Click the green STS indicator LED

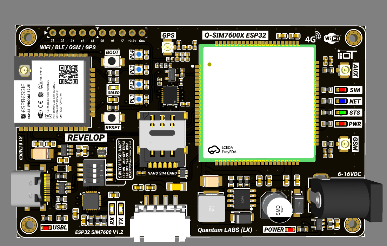(342, 112)
